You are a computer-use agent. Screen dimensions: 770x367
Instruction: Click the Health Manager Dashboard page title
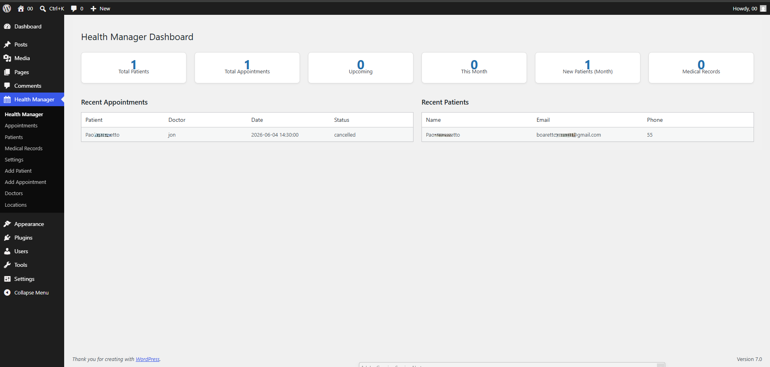(x=137, y=37)
